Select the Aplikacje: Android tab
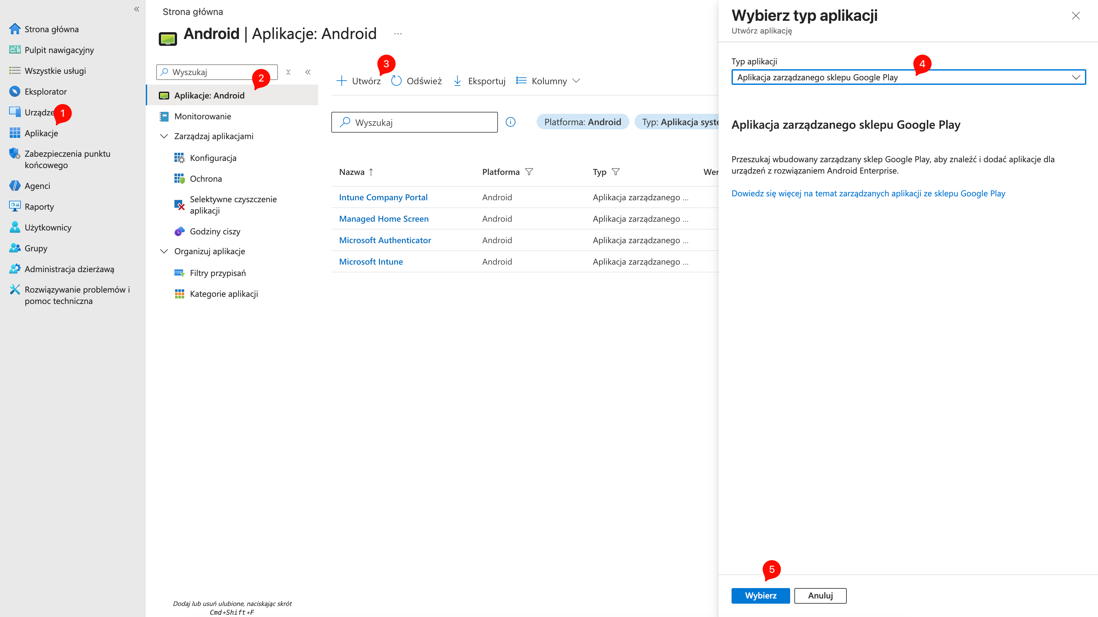Screen dimensions: 1098x617 click(209, 95)
